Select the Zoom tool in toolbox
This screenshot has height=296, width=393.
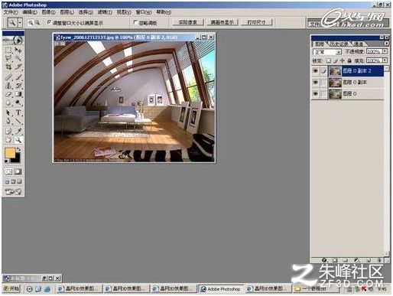[18, 140]
